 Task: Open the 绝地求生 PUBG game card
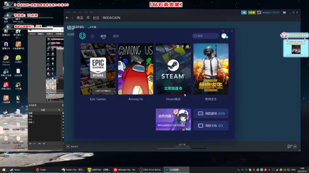(x=211, y=69)
